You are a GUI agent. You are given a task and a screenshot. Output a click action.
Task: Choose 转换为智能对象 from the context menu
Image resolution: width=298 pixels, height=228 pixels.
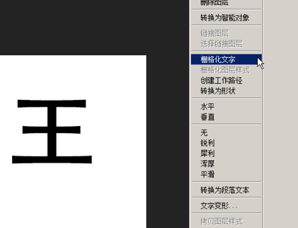[x=226, y=18]
